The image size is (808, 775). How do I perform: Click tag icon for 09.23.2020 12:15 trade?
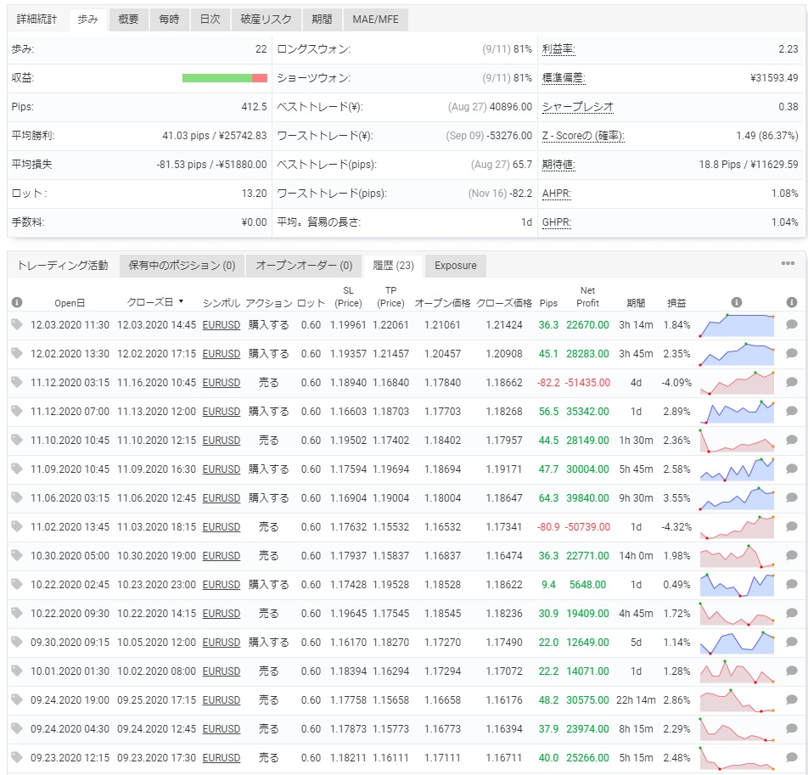16,757
